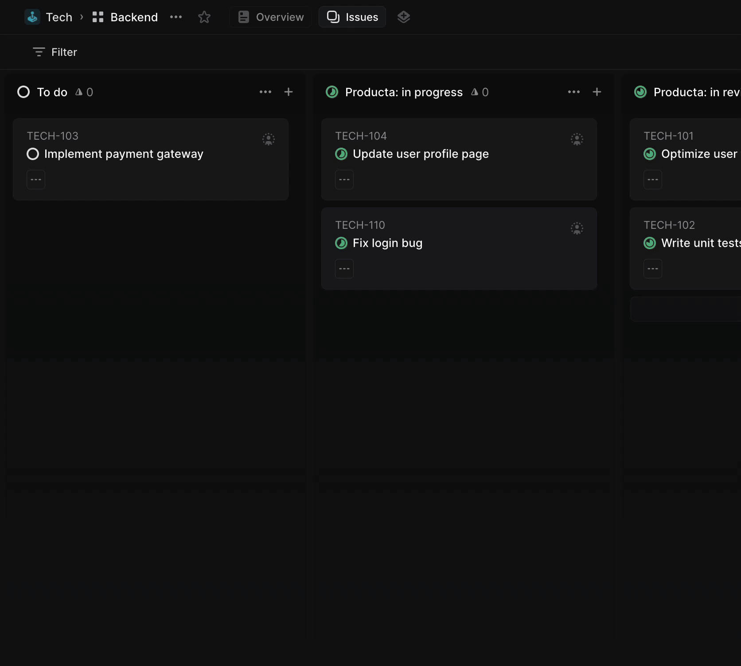Open the Filter button
Viewport: 741px width, 666px height.
pyautogui.click(x=55, y=52)
